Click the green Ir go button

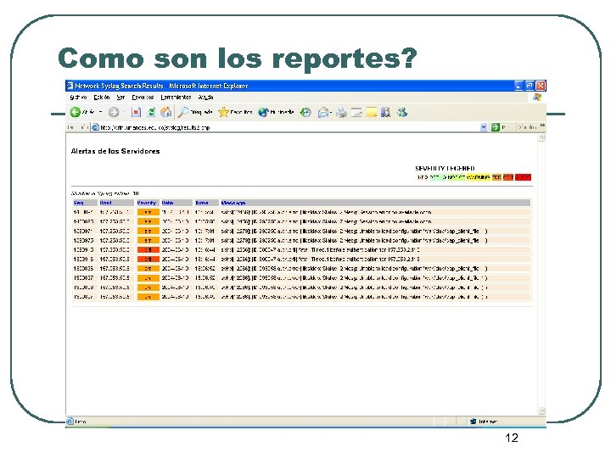pos(496,127)
